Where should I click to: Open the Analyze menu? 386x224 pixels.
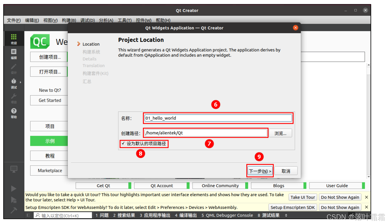106,20
